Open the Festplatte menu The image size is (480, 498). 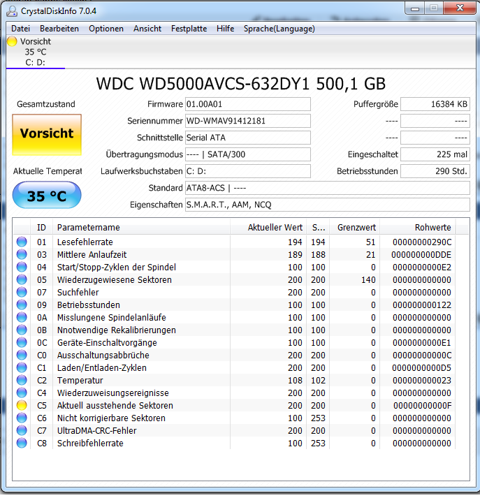pos(189,29)
